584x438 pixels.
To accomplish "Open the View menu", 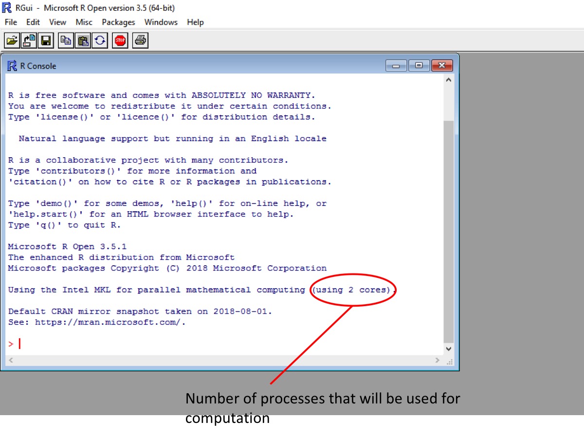I will tap(57, 22).
